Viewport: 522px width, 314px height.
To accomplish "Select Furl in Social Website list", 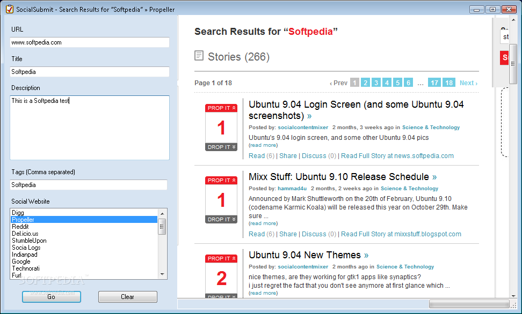I will pos(84,275).
